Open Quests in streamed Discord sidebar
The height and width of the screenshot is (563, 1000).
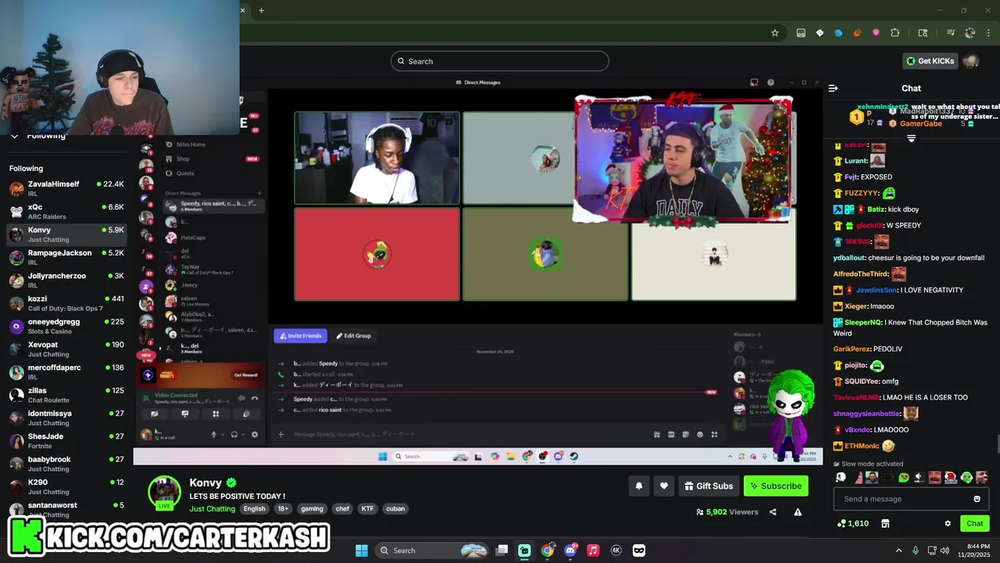tap(185, 173)
